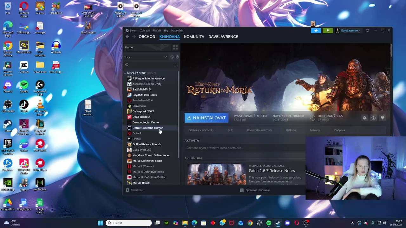Select Dota 2 in game list

pyautogui.click(x=137, y=133)
